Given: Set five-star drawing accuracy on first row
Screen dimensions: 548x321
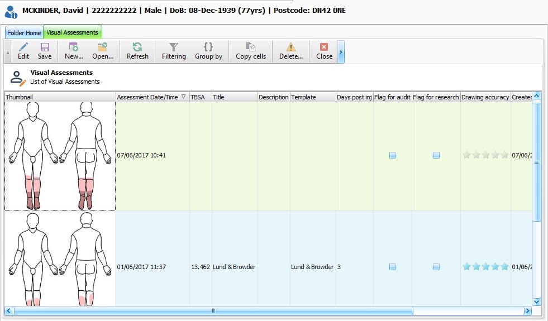Looking at the screenshot, I should tap(505, 155).
